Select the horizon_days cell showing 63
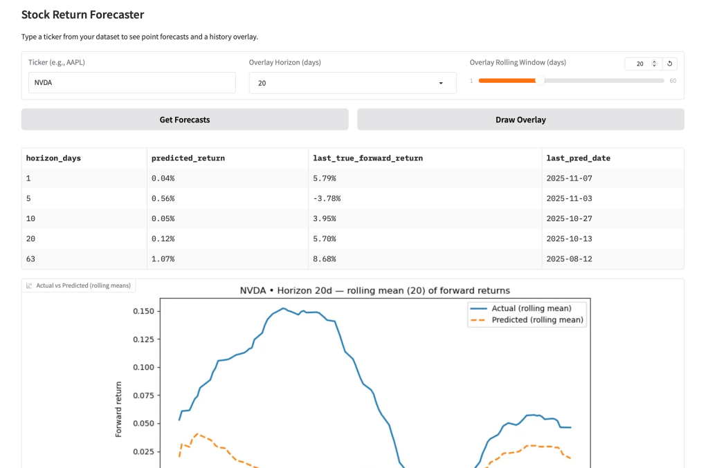The image size is (708, 468). coord(31,259)
